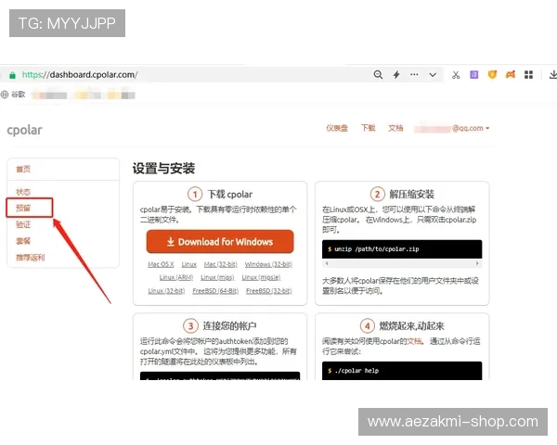The width and height of the screenshot is (557, 445).
Task: Click the Mac (32-bit) download link
Action: coord(221,264)
